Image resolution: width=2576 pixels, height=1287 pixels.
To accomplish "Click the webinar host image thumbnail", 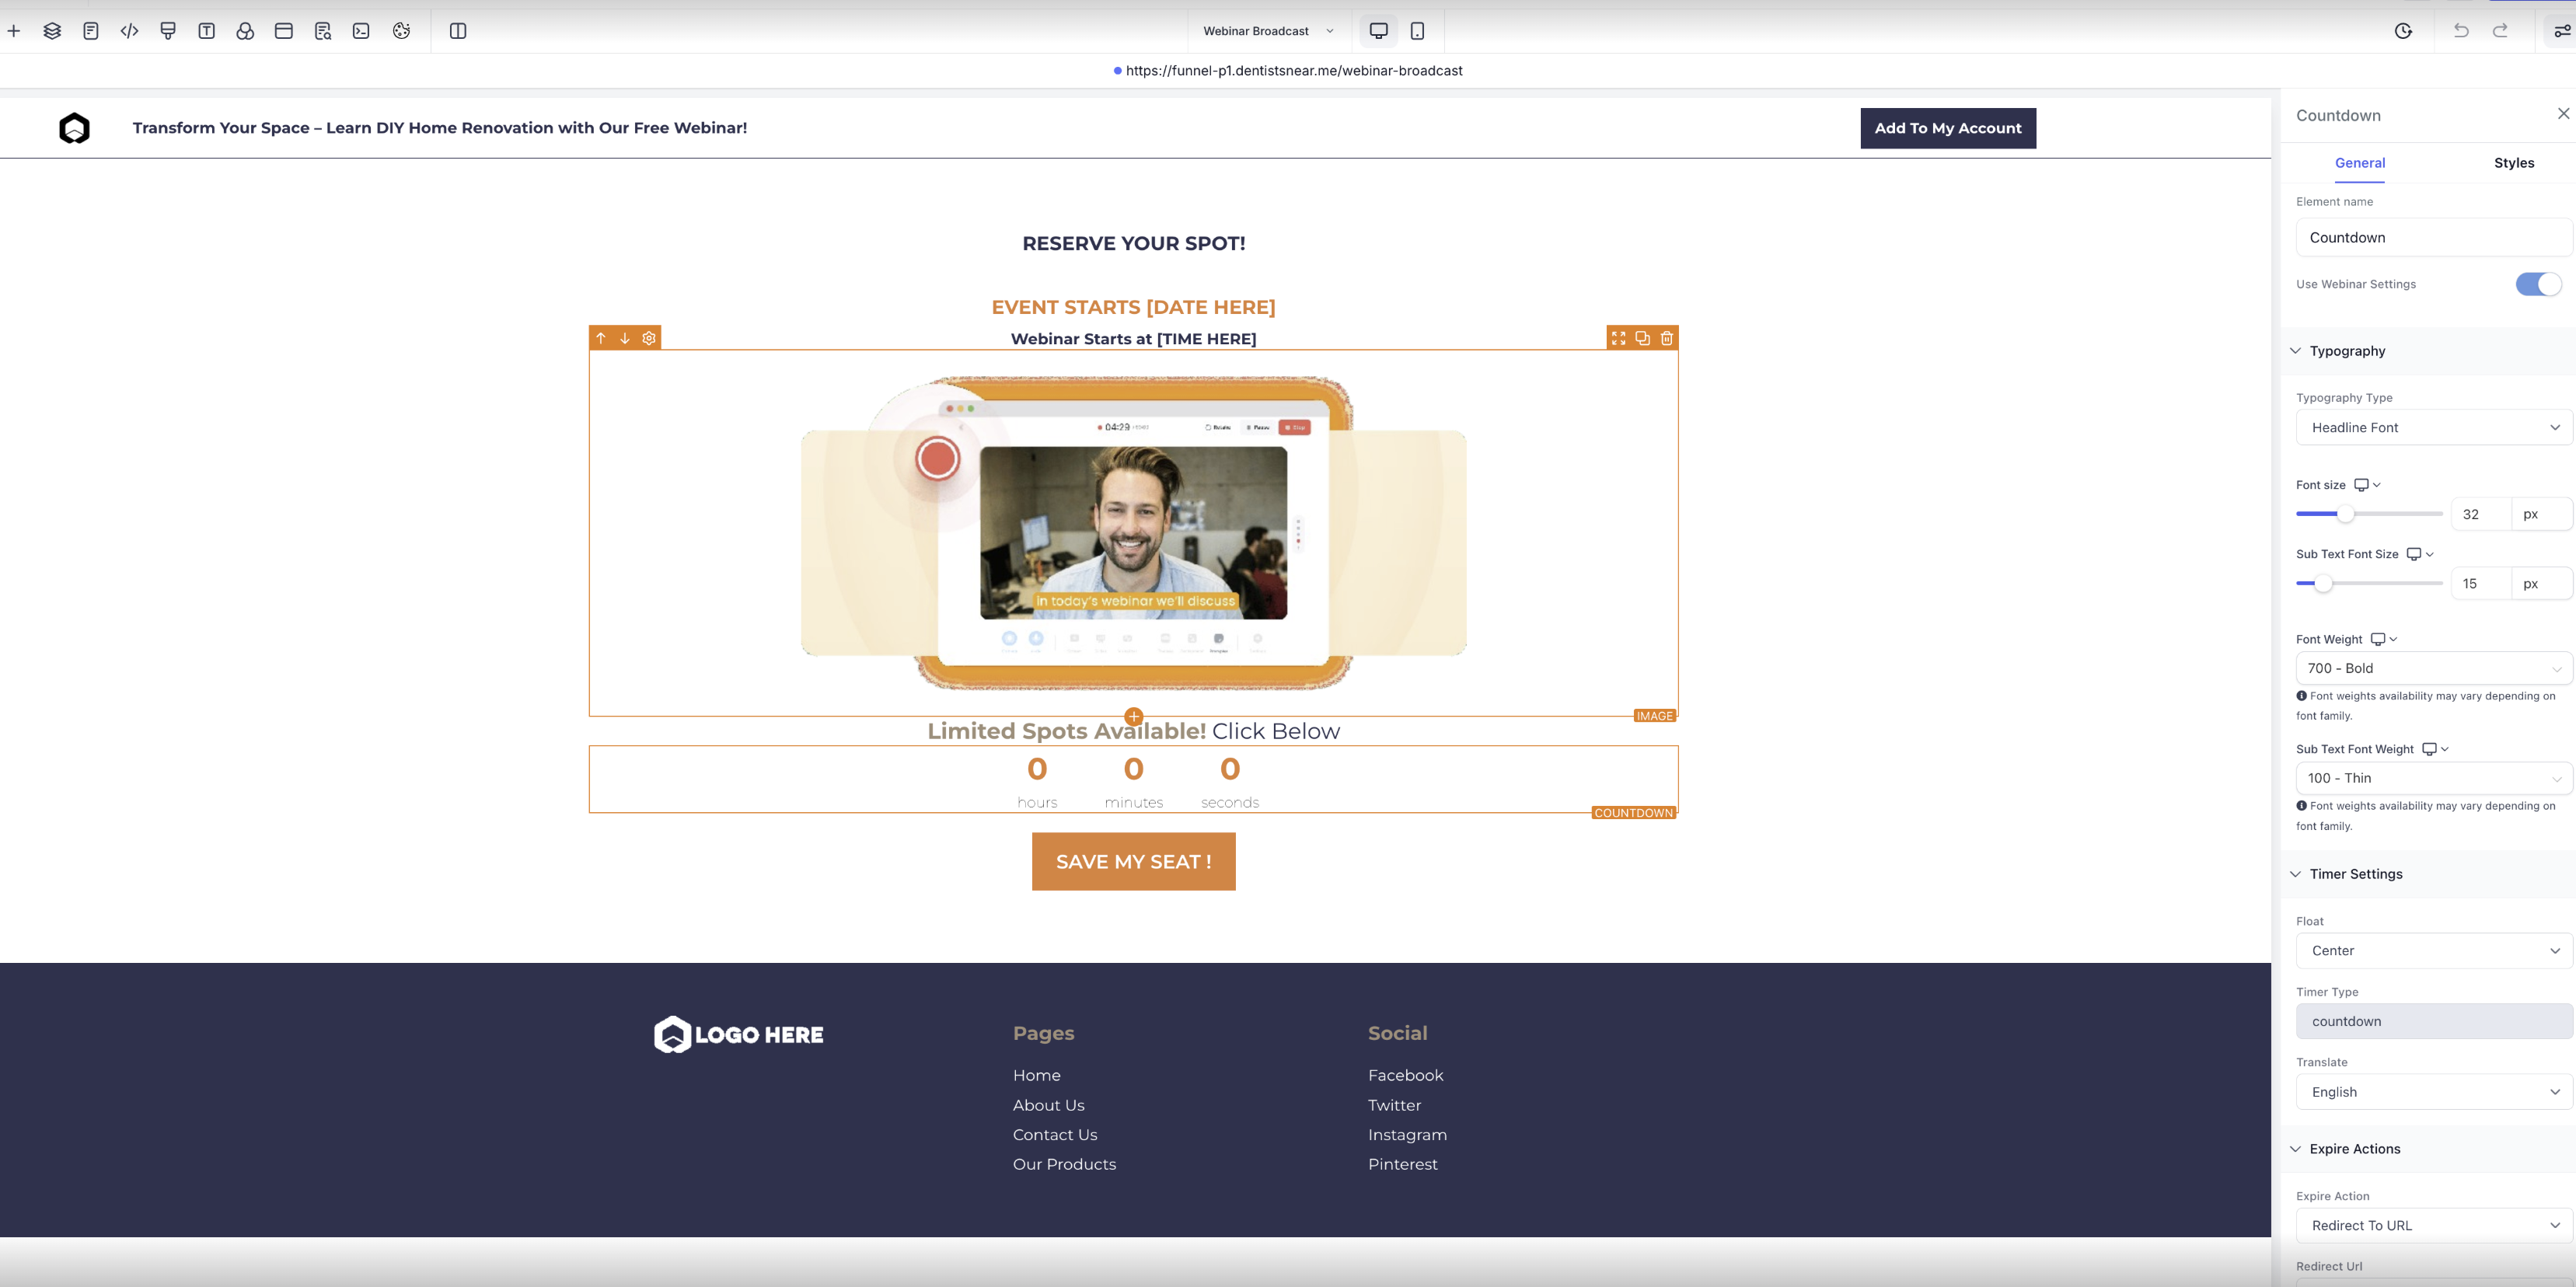I will [1134, 533].
